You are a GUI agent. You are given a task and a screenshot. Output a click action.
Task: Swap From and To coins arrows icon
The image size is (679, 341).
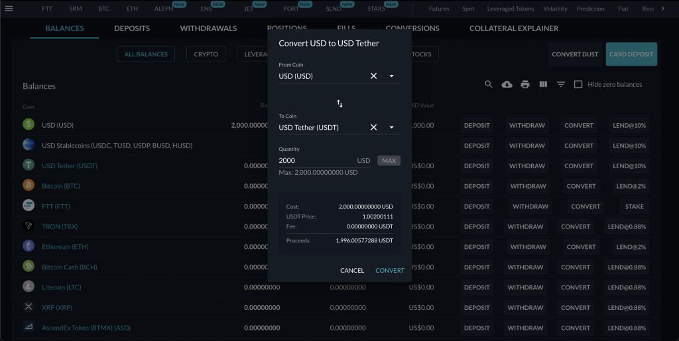coord(339,104)
